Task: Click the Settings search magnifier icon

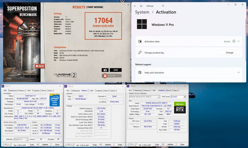Action: click(163, 6)
